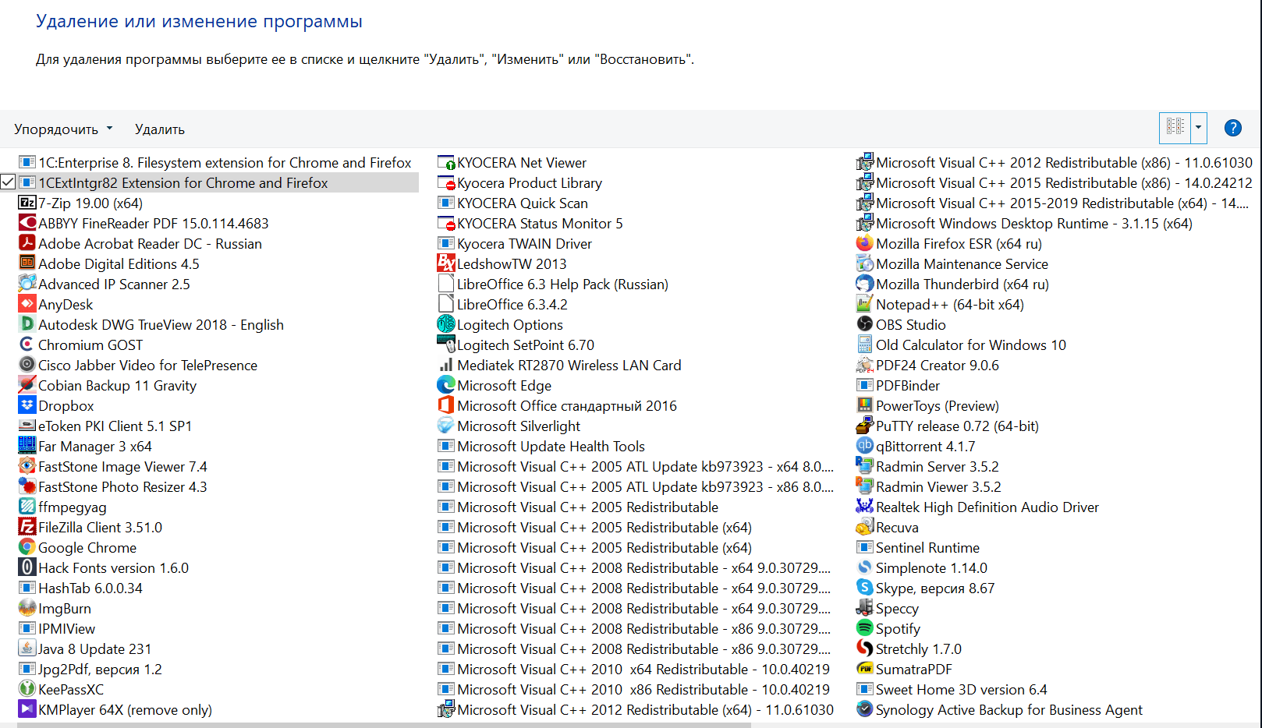The image size is (1262, 728).
Task: Open the help button with question mark
Action: 1233,128
